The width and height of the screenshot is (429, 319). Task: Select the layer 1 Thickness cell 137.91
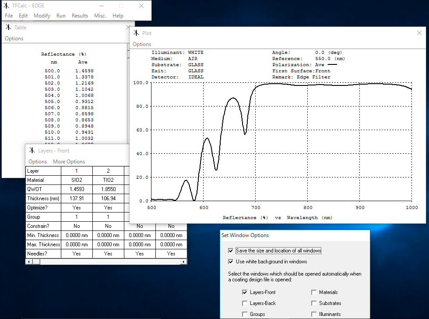(77, 198)
